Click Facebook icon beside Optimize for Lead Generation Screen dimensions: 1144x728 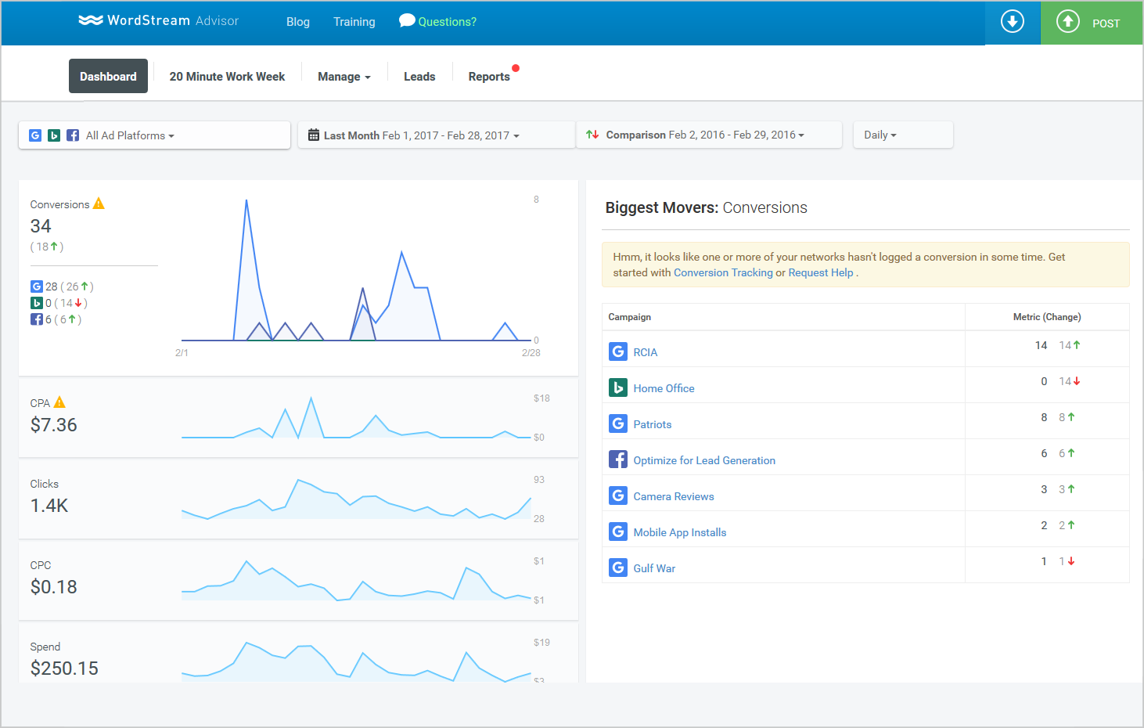(x=617, y=460)
